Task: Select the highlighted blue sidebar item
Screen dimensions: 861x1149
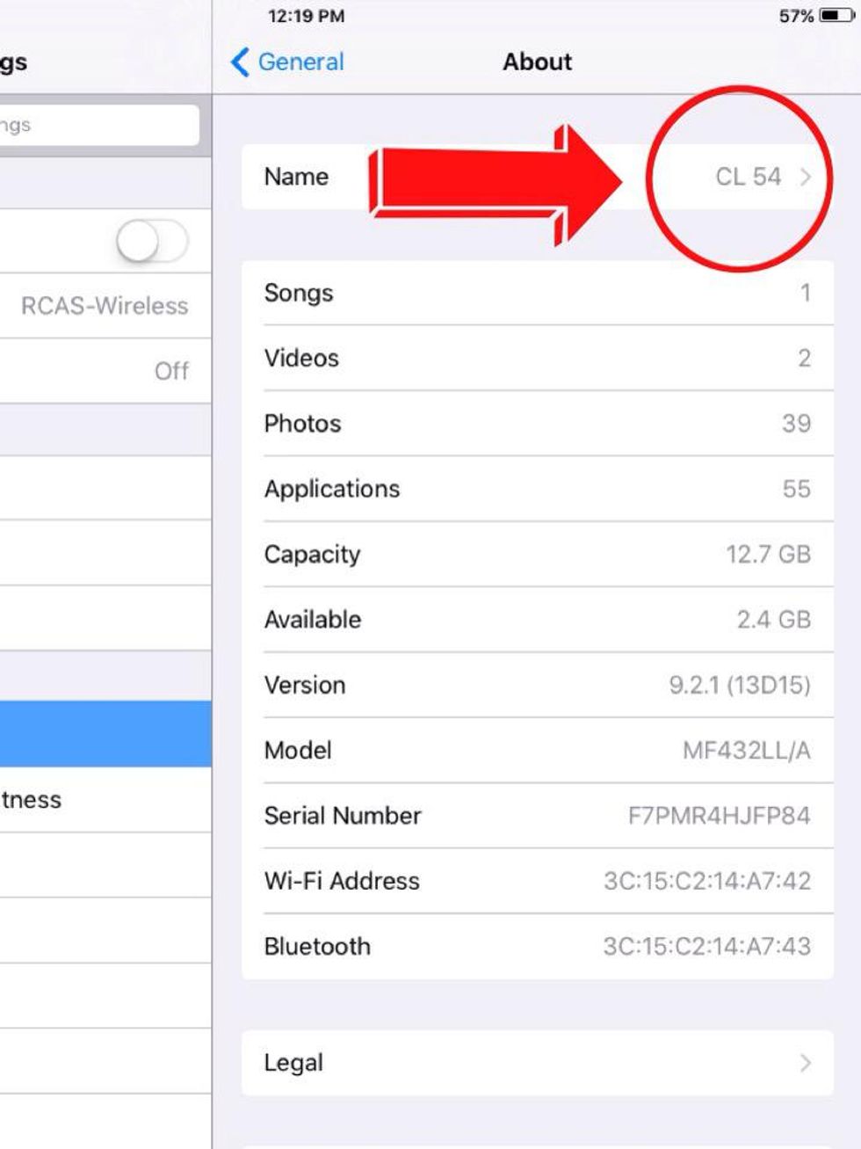Action: tap(105, 734)
